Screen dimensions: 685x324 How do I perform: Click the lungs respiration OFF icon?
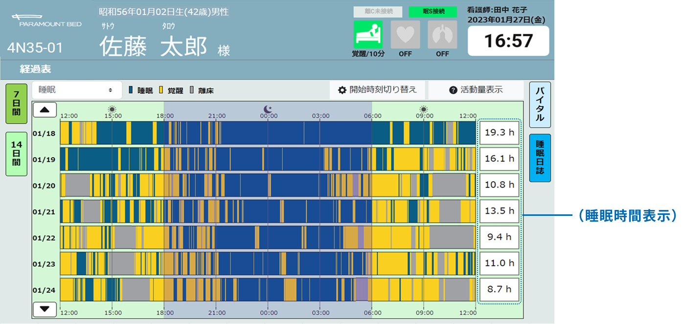pos(442,35)
